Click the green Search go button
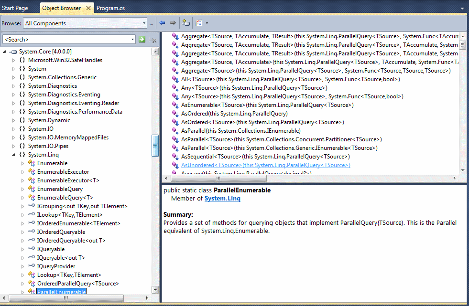Image resolution: width=469 pixels, height=306 pixels. pyautogui.click(x=142, y=39)
